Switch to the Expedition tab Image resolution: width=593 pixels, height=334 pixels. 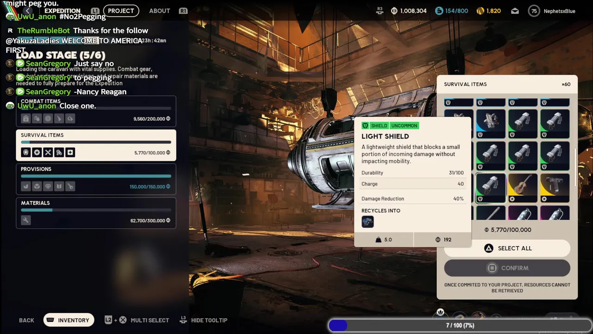tap(63, 11)
